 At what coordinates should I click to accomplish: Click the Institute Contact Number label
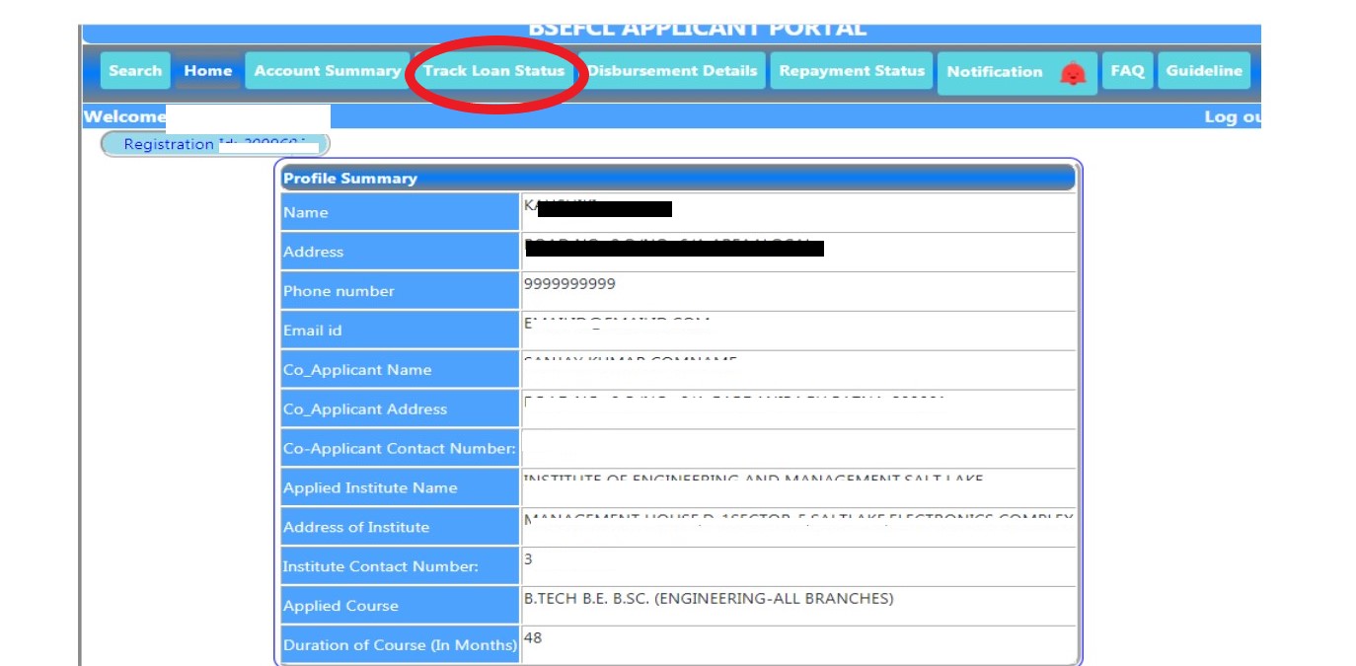[x=400, y=566]
